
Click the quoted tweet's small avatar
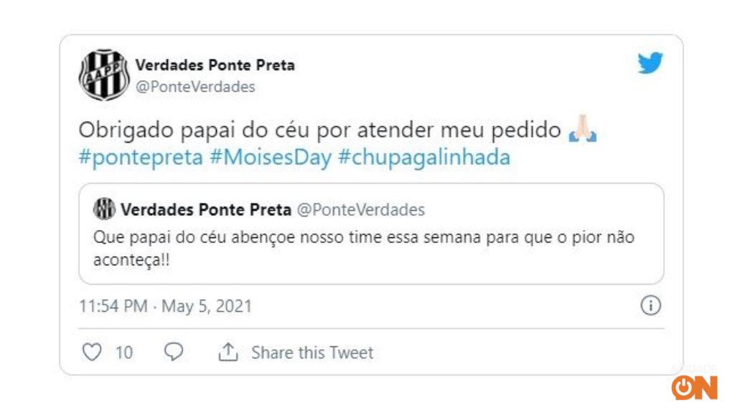click(103, 209)
